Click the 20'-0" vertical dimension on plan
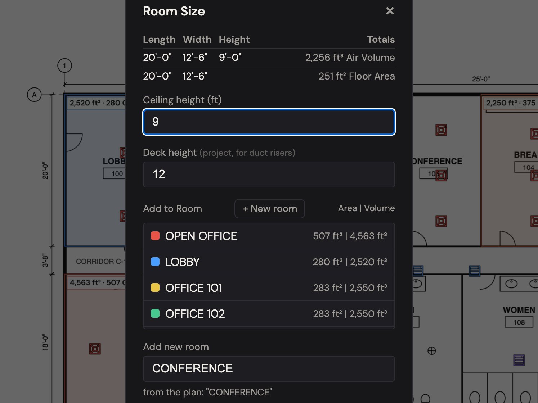The image size is (538, 403). tap(45, 170)
